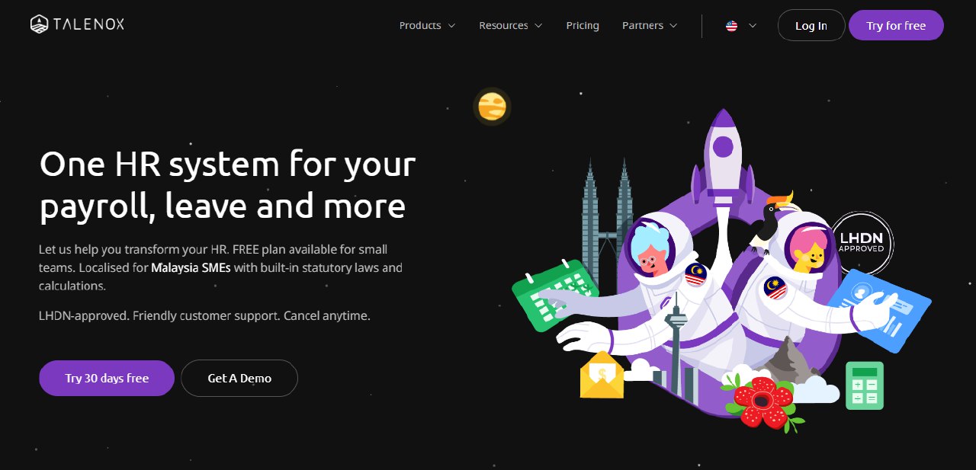Click the LHDN Approved badge

[861, 244]
